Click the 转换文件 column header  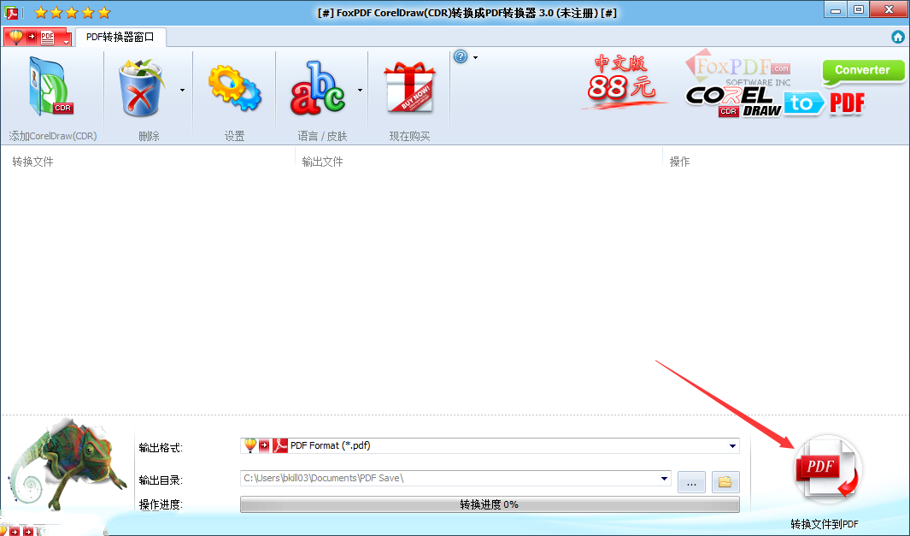click(x=32, y=162)
